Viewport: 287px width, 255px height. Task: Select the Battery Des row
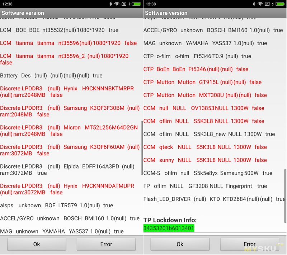click(51, 75)
